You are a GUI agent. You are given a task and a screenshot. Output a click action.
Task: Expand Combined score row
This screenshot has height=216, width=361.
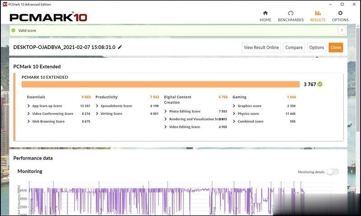click(234, 121)
